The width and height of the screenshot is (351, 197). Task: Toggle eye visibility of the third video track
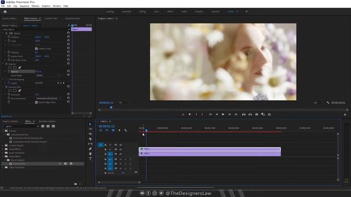tap(121, 154)
